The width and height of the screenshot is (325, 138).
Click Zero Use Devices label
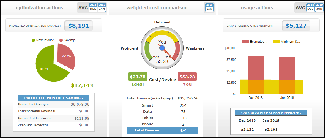33,125
